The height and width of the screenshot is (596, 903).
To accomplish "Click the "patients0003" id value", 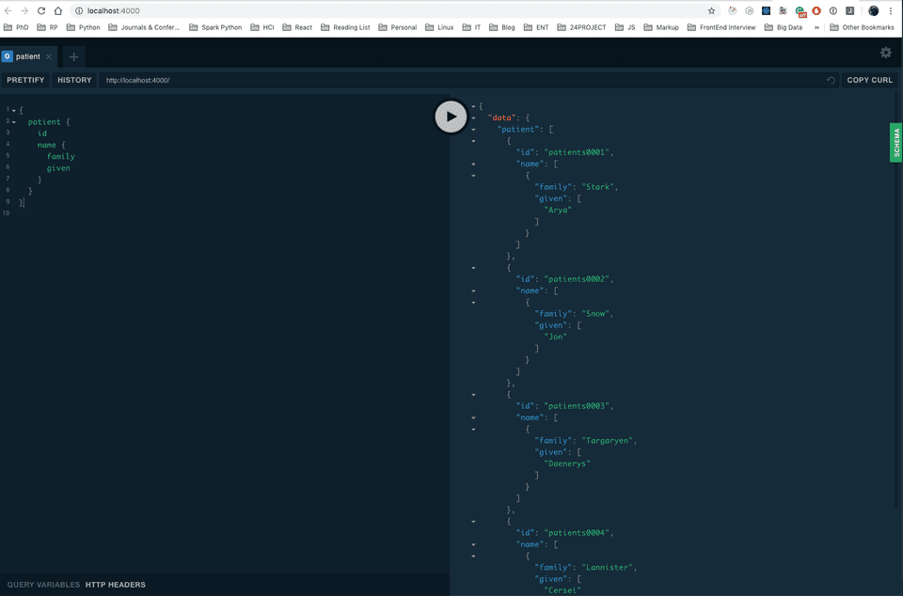I will click(x=577, y=406).
